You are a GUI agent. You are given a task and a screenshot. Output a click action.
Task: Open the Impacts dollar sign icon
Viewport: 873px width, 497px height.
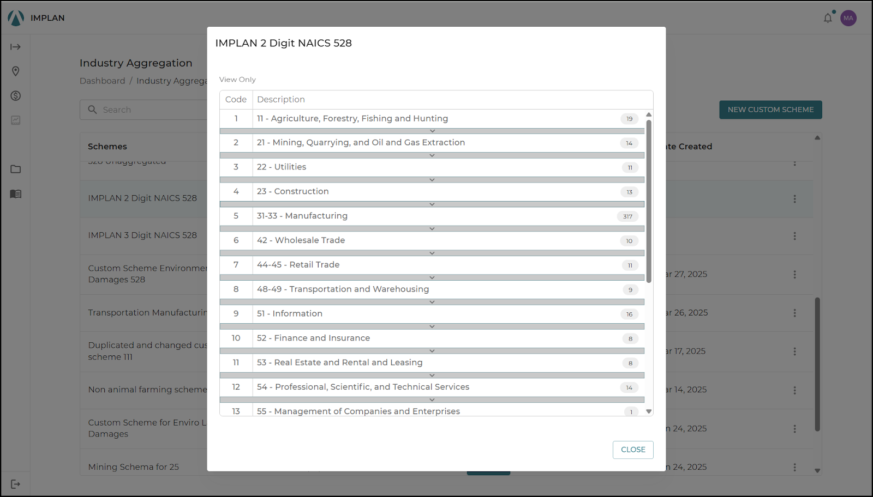tap(15, 96)
